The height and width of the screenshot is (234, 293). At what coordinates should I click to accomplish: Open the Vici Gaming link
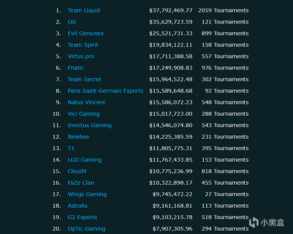click(84, 114)
